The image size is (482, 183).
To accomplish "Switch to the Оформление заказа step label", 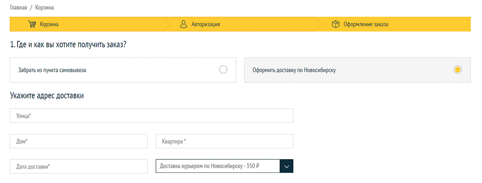I will 366,25.
